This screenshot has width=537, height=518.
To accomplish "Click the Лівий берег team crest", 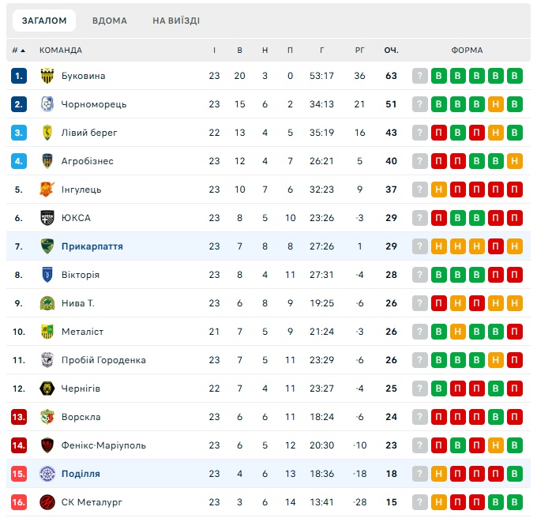I will point(47,133).
